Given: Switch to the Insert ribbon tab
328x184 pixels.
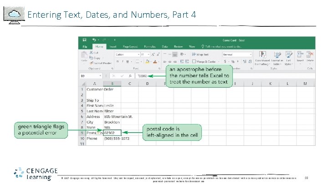Looking at the screenshot, I should pos(113,46).
